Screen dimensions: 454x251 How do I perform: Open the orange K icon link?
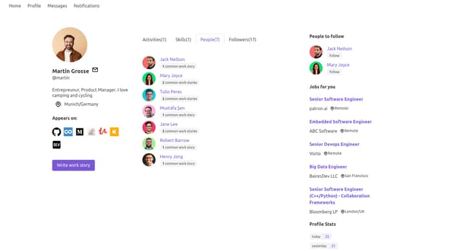pos(114,132)
